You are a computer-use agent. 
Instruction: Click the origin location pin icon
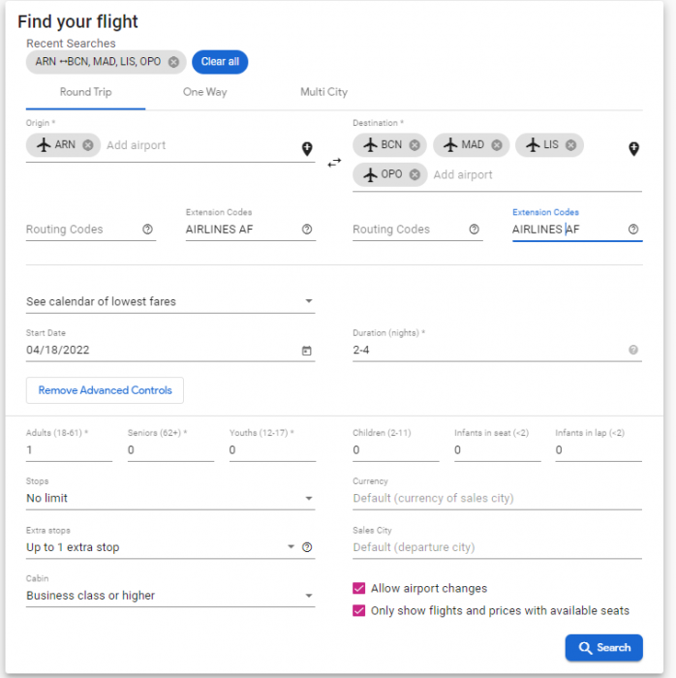click(x=307, y=148)
